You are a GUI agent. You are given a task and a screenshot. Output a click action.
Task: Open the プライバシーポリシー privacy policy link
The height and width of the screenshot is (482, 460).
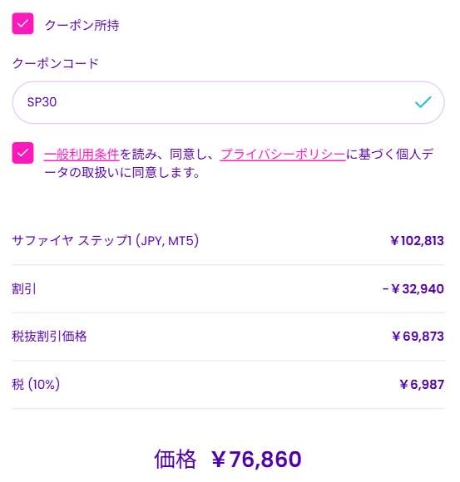pos(283,155)
